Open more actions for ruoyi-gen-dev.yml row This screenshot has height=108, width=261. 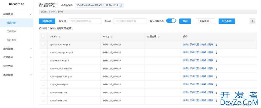(x=217, y=84)
